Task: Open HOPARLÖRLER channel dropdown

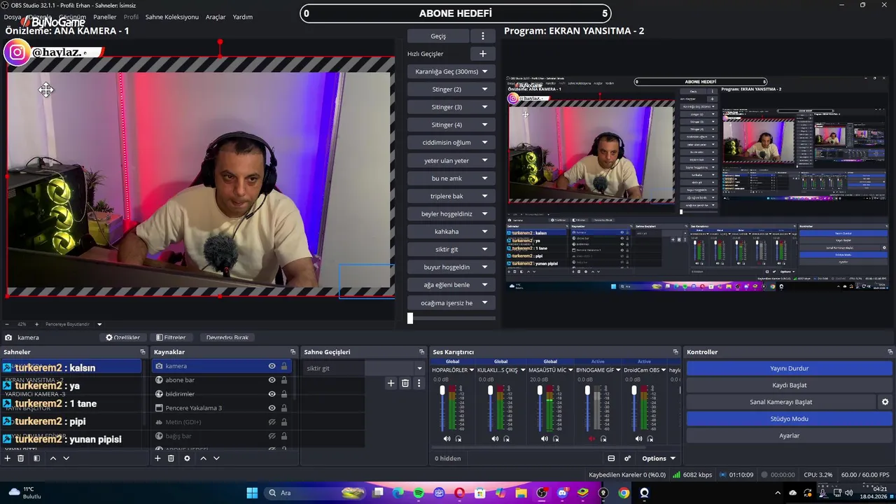Action: 472,370
